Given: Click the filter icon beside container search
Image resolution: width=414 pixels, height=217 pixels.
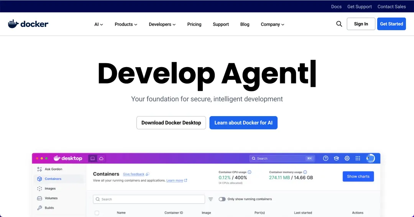Looking at the screenshot, I should 211,199.
